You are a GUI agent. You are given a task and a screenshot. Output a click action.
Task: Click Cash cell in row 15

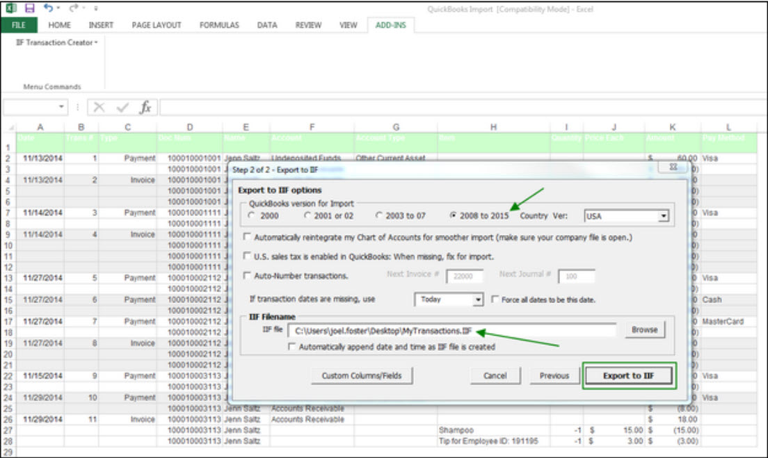coord(728,300)
